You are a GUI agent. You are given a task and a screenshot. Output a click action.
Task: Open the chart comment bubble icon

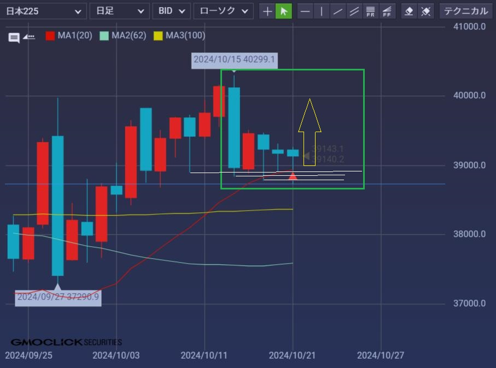coord(14,38)
